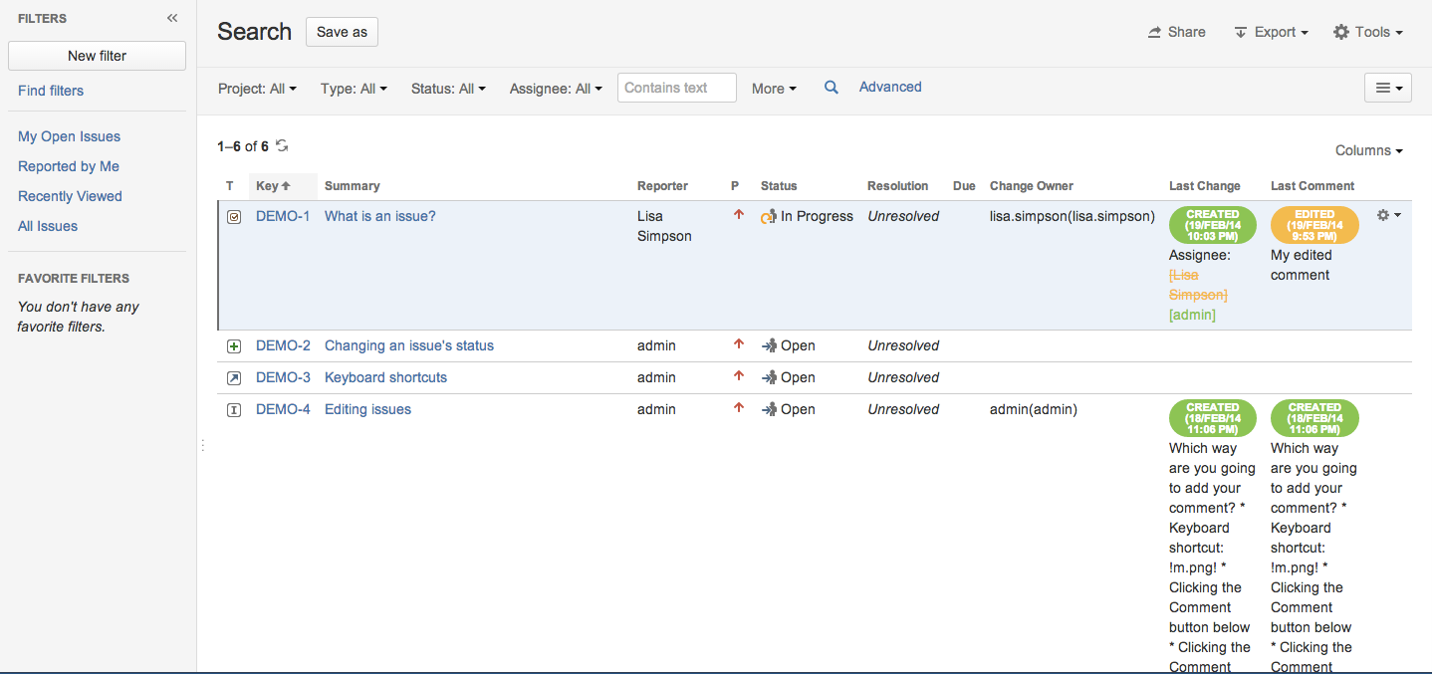Click the DEMO-4 issue type icon
Image resolution: width=1433 pixels, height=674 pixels.
coord(234,410)
